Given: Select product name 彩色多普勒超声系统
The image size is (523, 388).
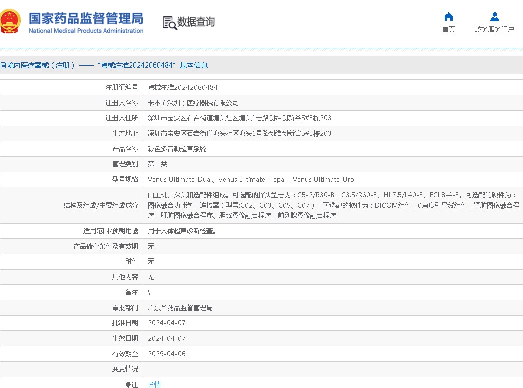Looking at the screenshot, I should [177, 149].
